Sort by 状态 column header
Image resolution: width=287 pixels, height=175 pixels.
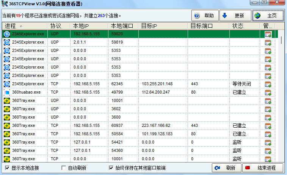pyautogui.click(x=245, y=26)
